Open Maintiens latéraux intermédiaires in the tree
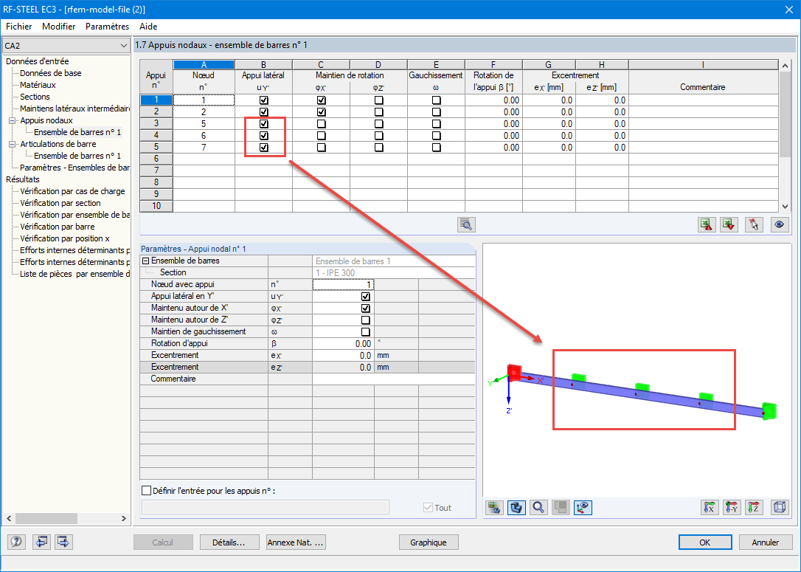The width and height of the screenshot is (801, 572). pos(74,108)
